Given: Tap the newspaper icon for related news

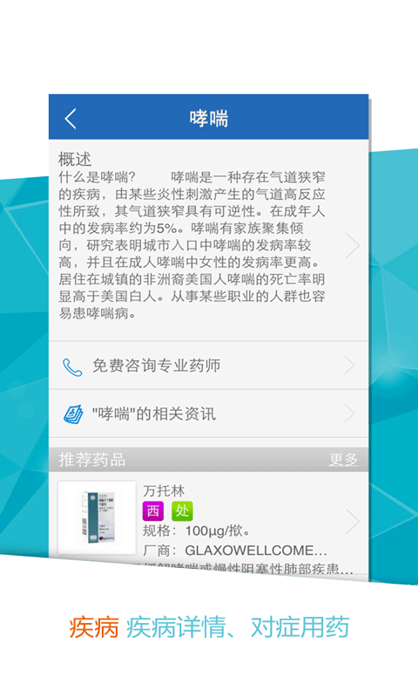Looking at the screenshot, I should click(73, 414).
